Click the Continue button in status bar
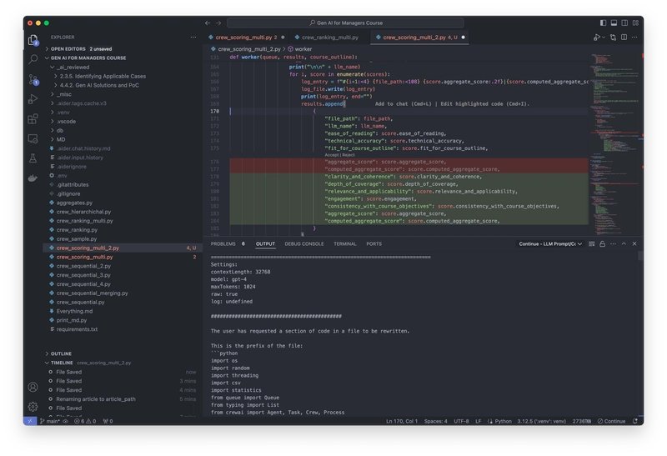The height and width of the screenshot is (456, 667). coord(611,421)
